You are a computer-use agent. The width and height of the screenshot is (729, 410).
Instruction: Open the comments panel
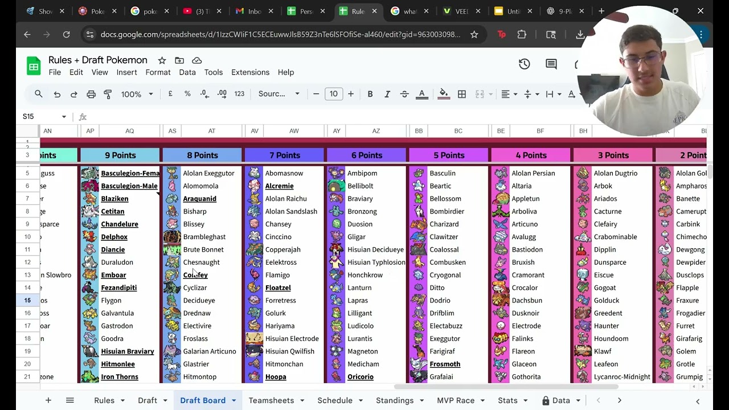point(551,64)
